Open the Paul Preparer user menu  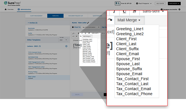coord(144,4)
